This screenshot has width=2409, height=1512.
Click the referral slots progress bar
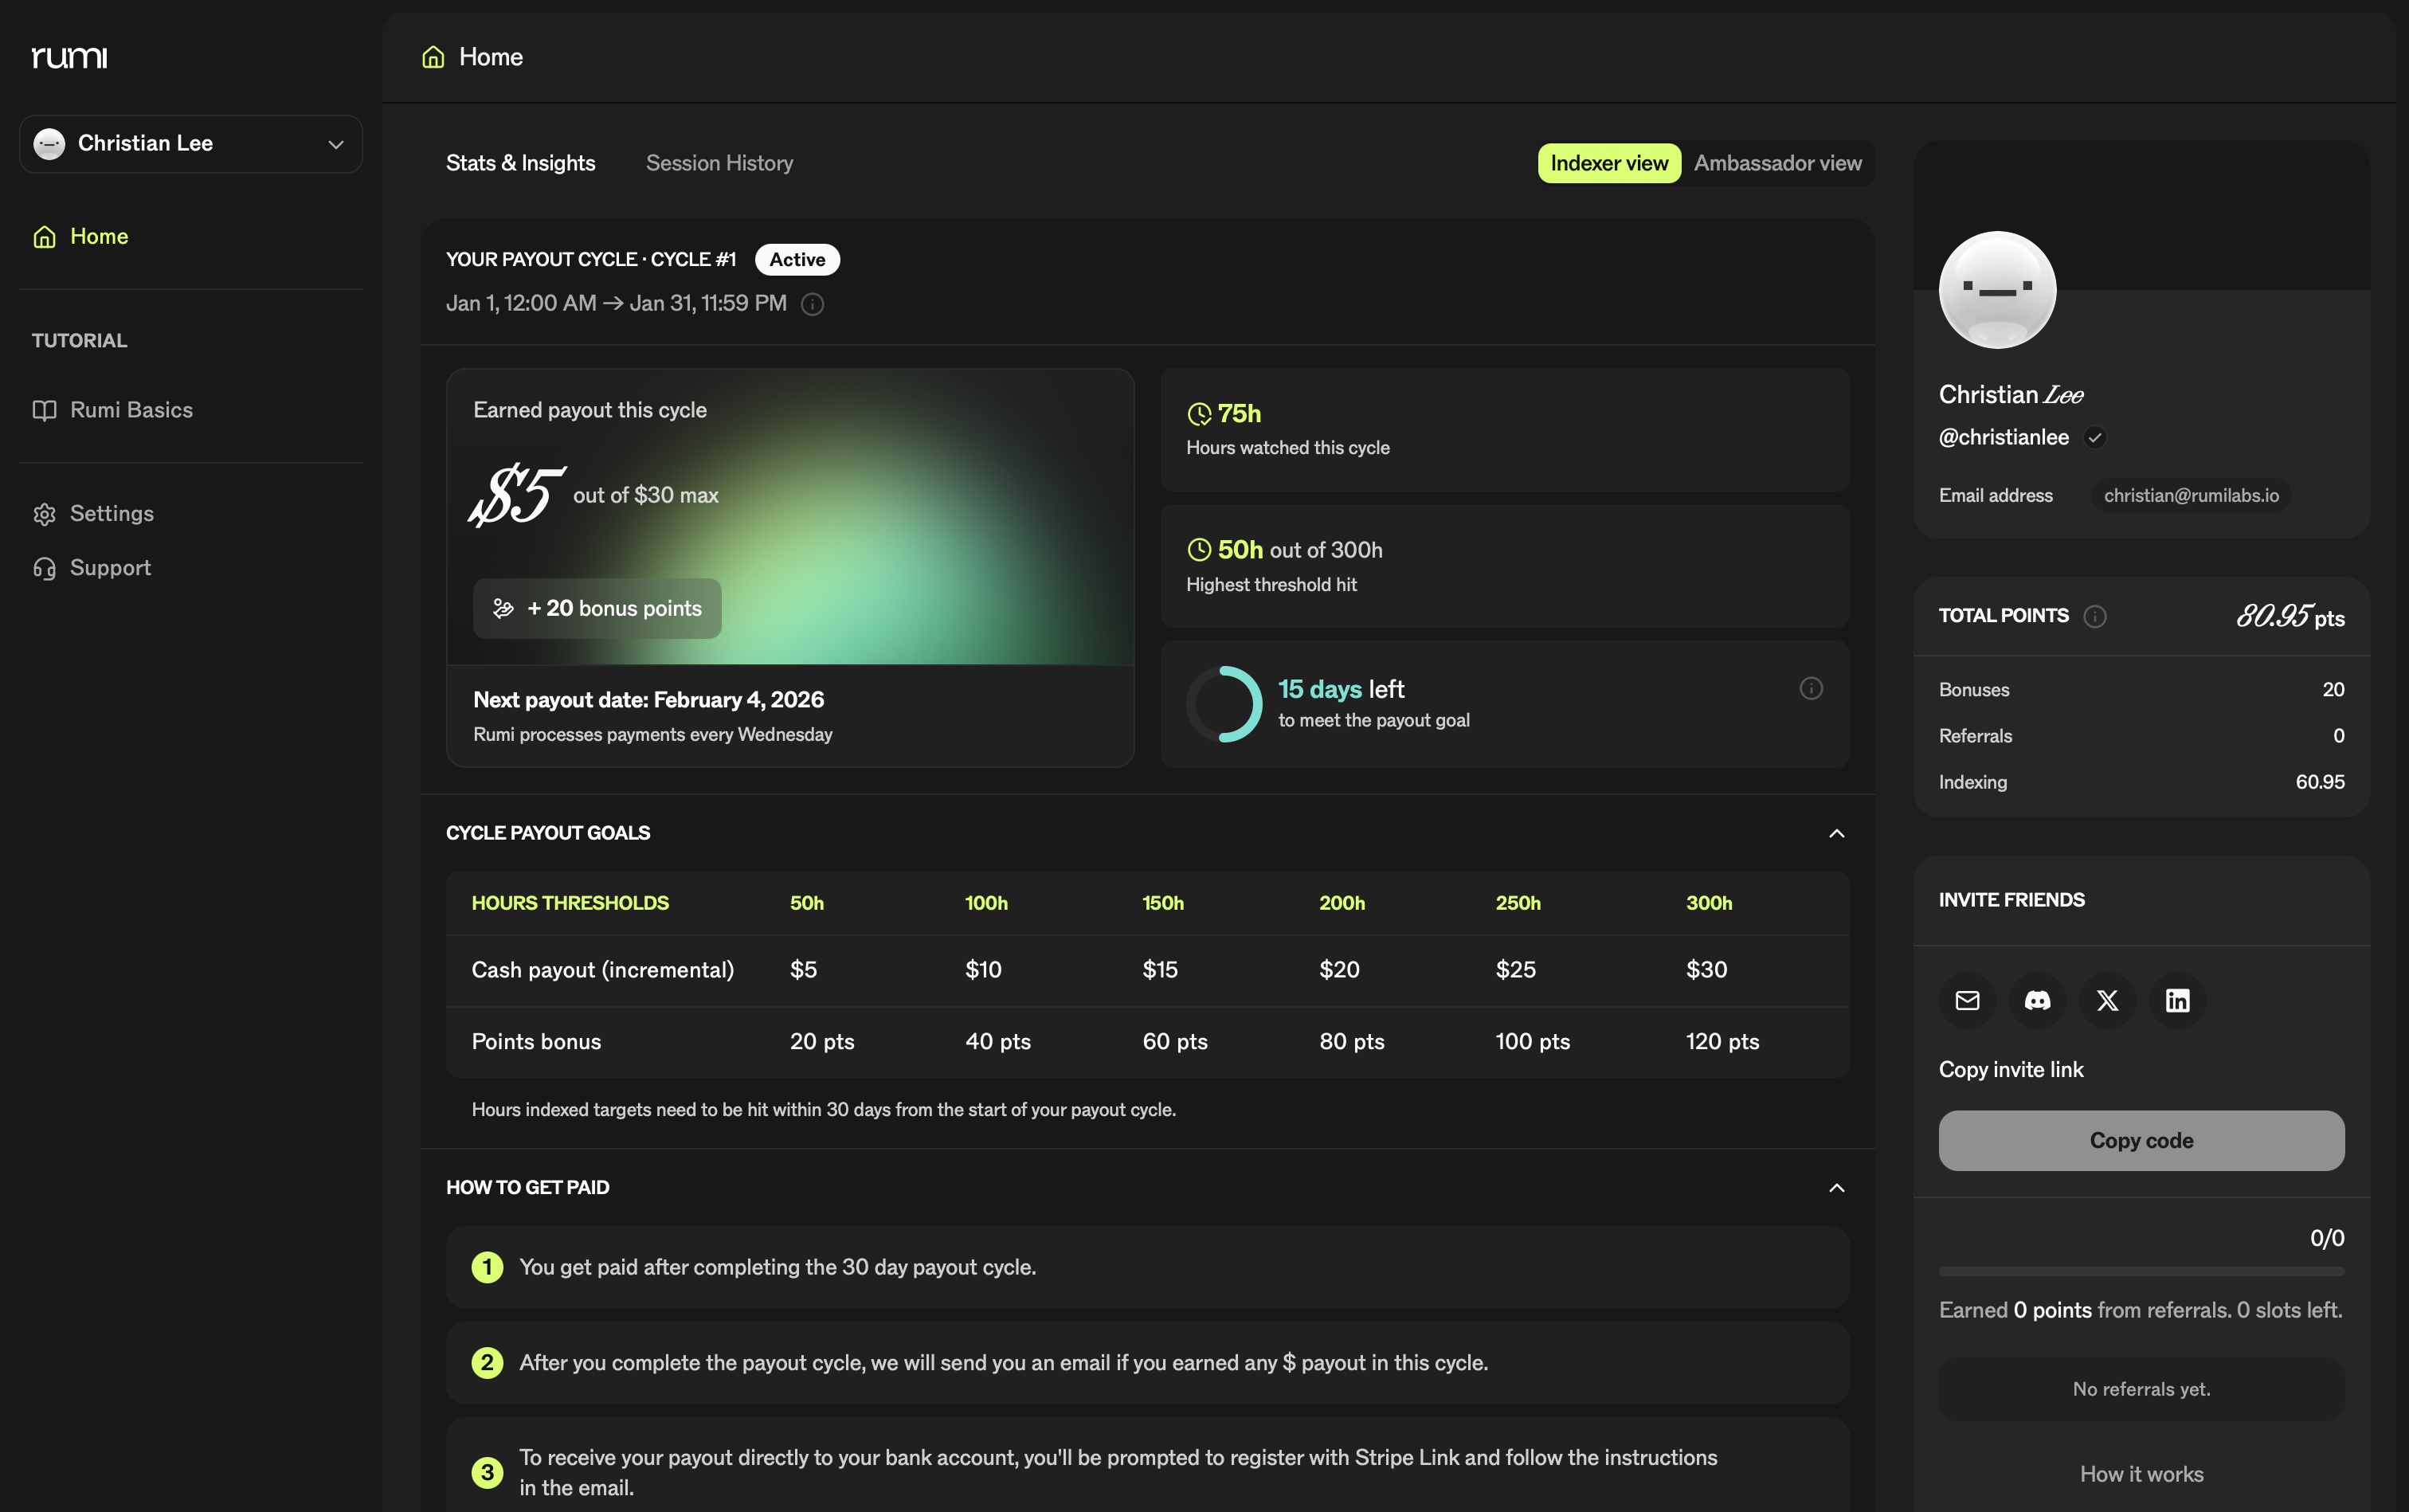pos(2141,1271)
